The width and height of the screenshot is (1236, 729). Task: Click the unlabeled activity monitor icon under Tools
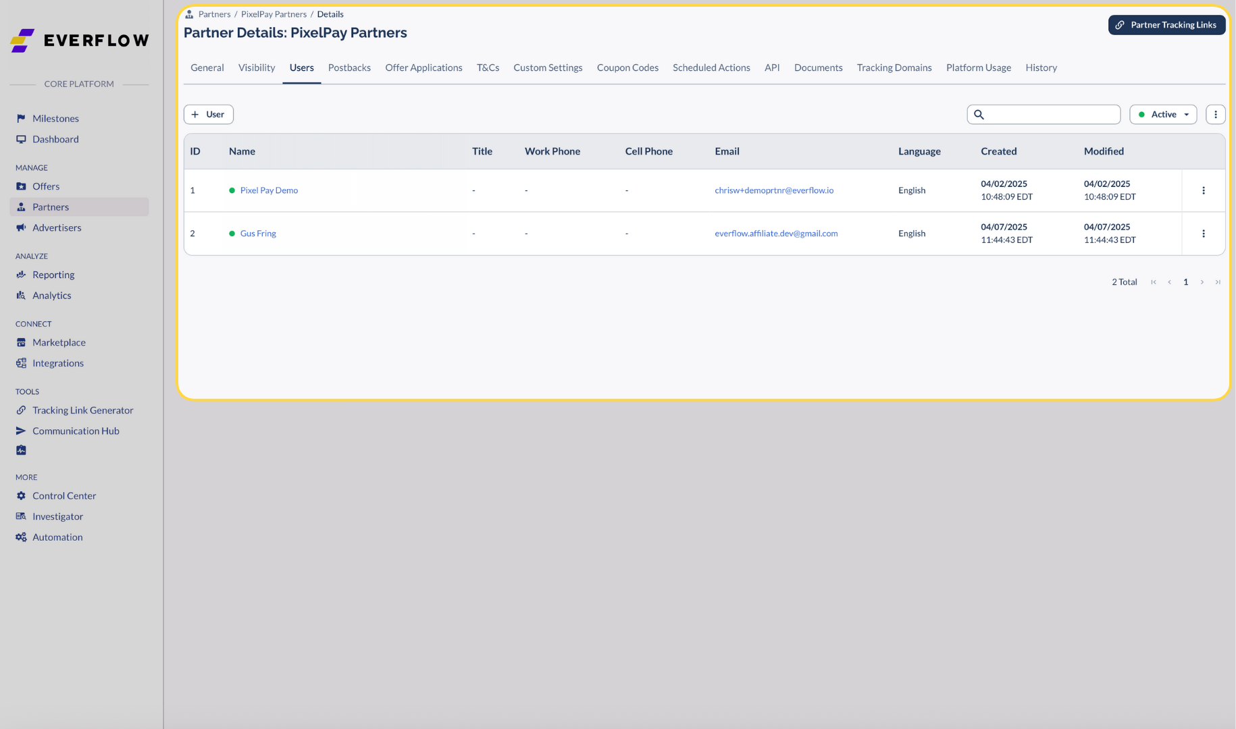click(21, 450)
